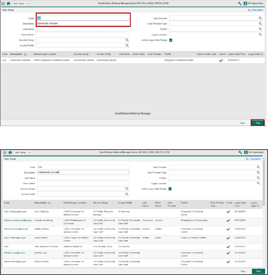
Task: Click User Setup menu label in top window
Action: (x=19, y=3)
